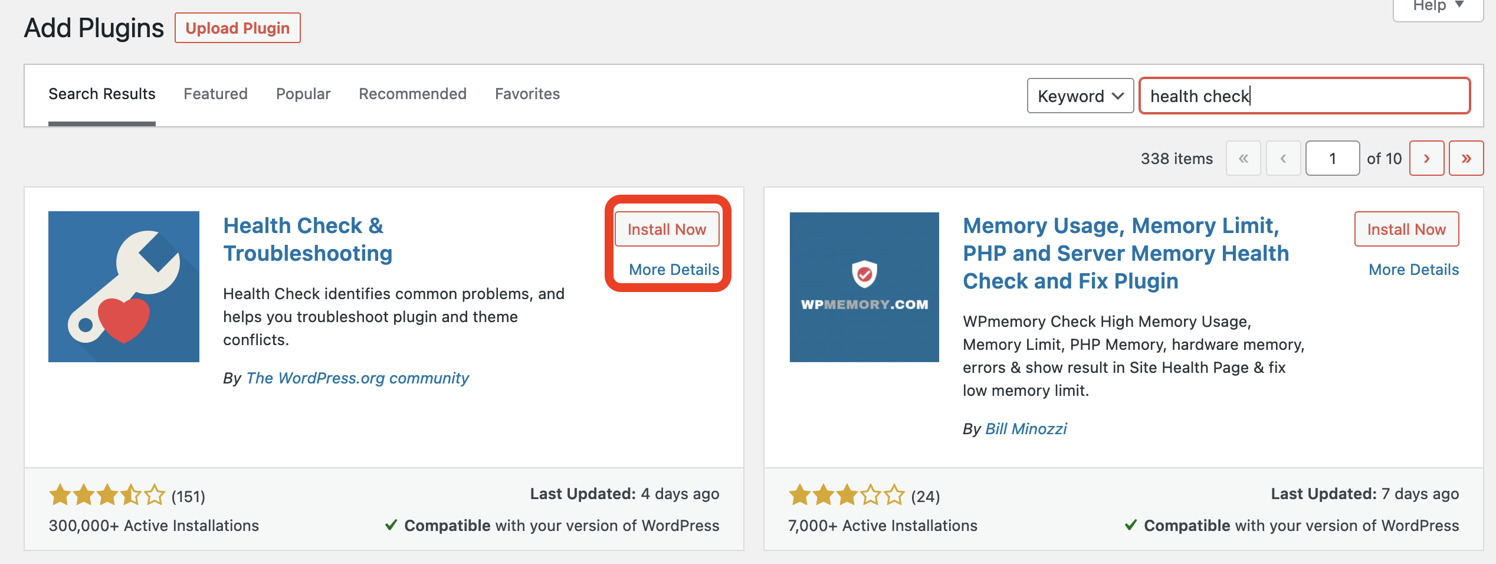The height and width of the screenshot is (564, 1496).
Task: Click Health Check's Compatible with WordPress text
Action: point(552,525)
